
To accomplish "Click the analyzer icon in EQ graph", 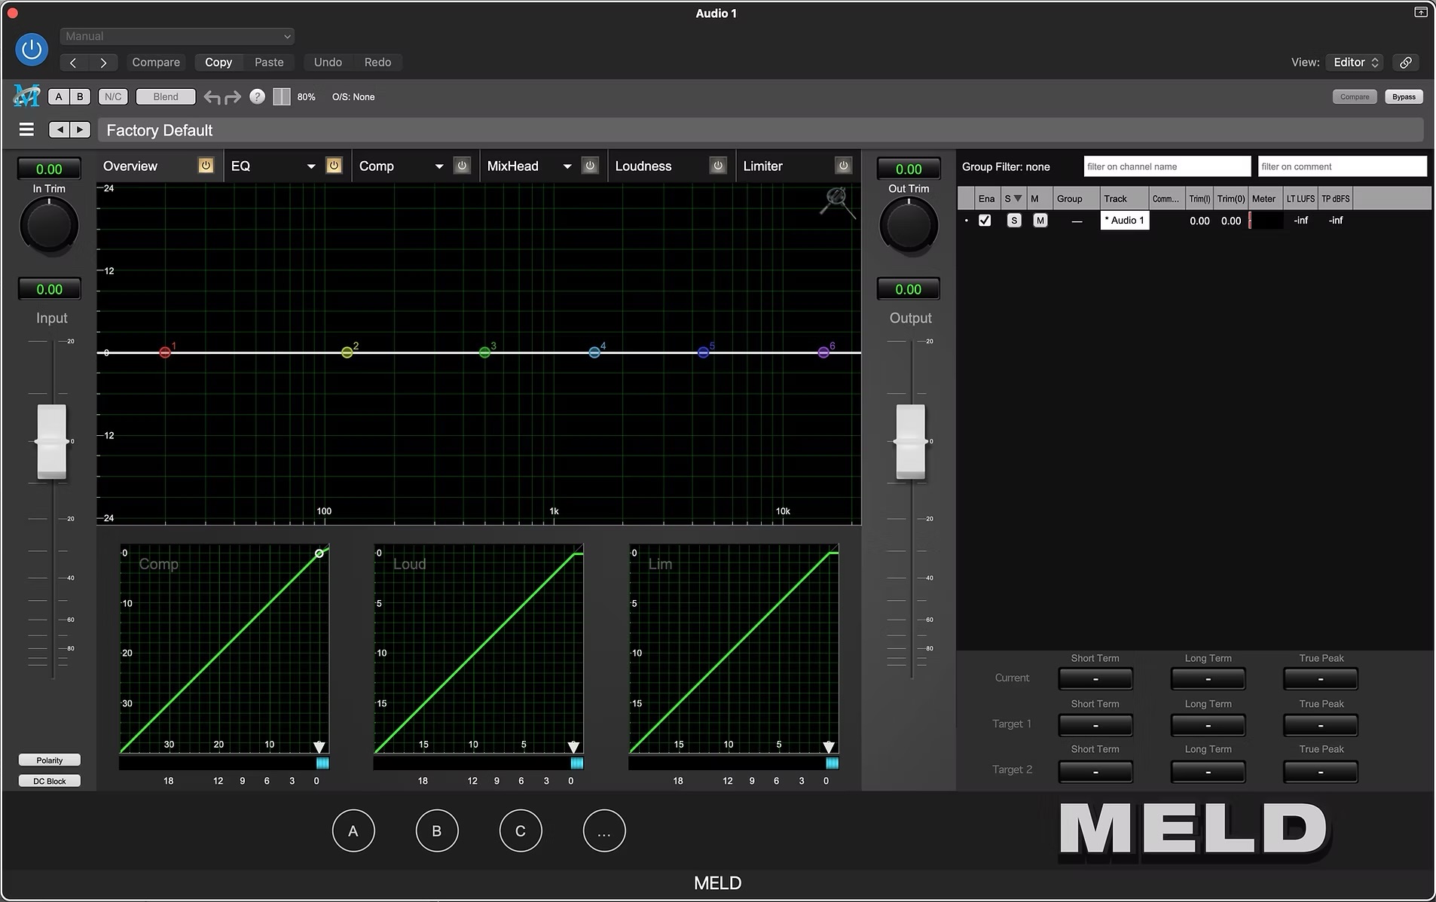I will pos(836,201).
